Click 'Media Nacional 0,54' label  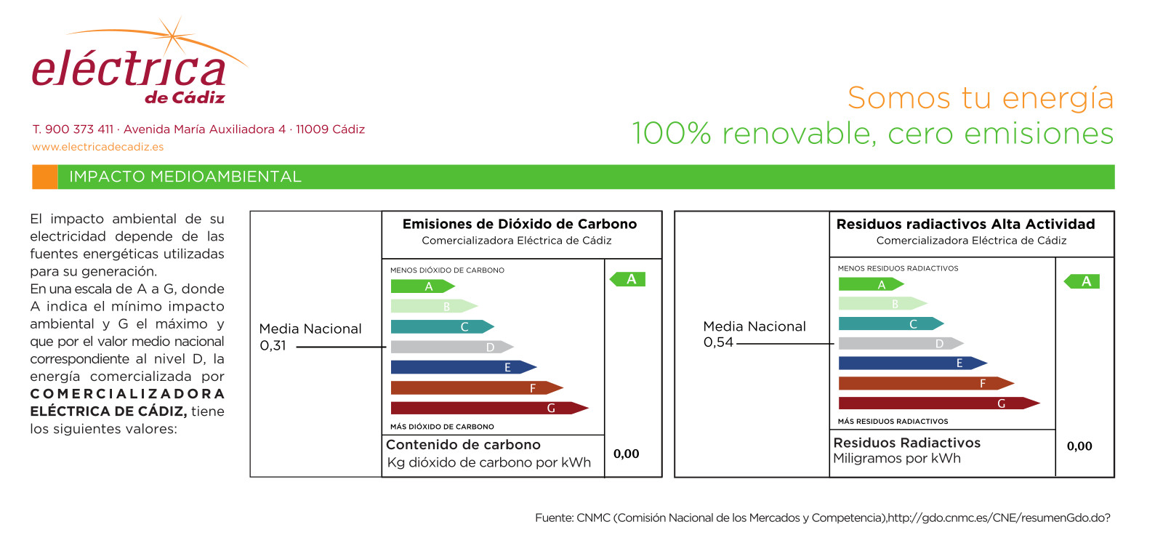(x=754, y=334)
